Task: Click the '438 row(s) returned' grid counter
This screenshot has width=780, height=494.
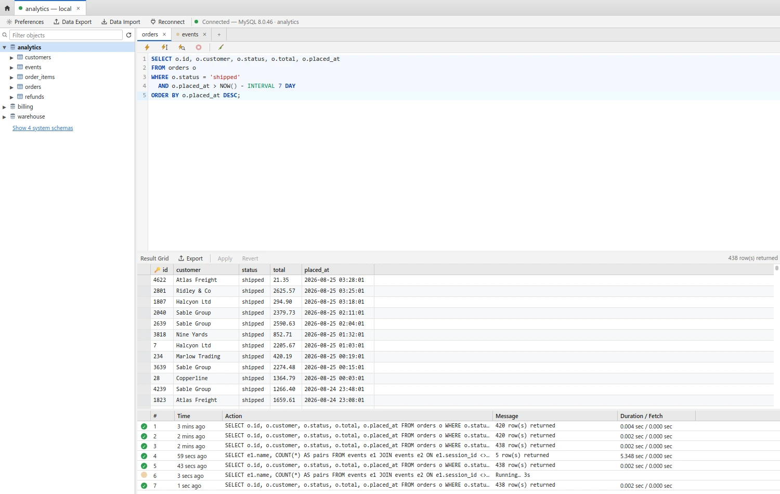Action: pos(753,258)
